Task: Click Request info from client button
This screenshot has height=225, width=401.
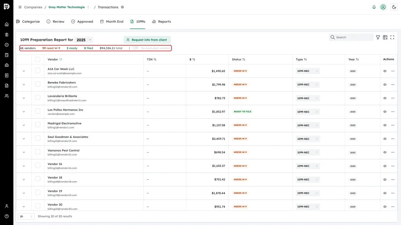Action: 147,40
